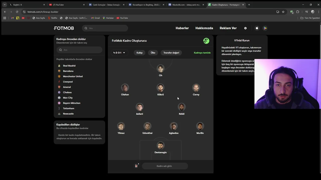Image resolution: width=321 pixels, height=180 pixels.
Task: Click the green FotMob badge in lineup builder
Action: pyautogui.click(x=206, y=41)
